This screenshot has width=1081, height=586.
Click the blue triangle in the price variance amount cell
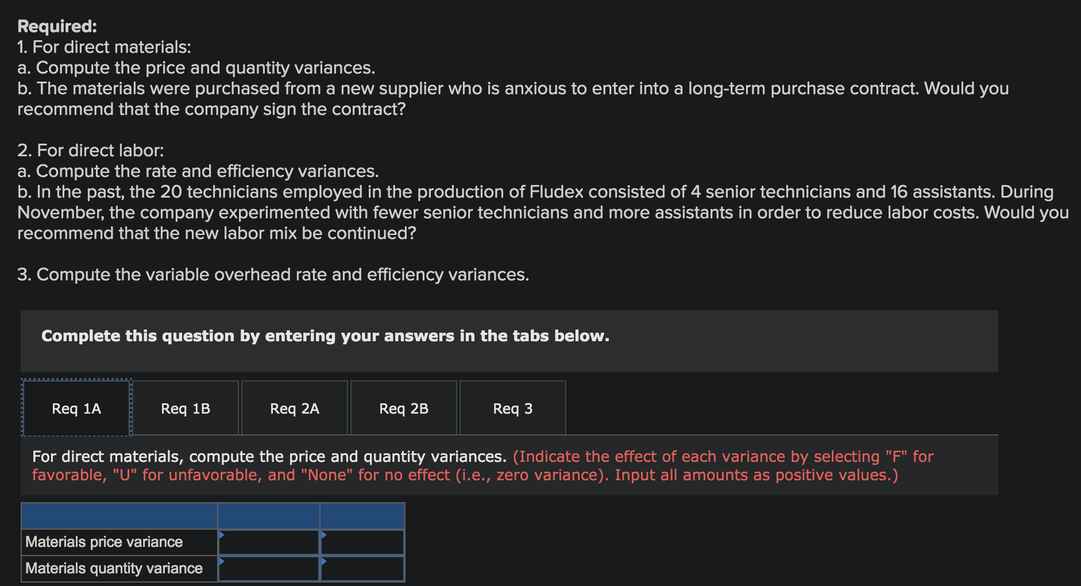pos(221,535)
